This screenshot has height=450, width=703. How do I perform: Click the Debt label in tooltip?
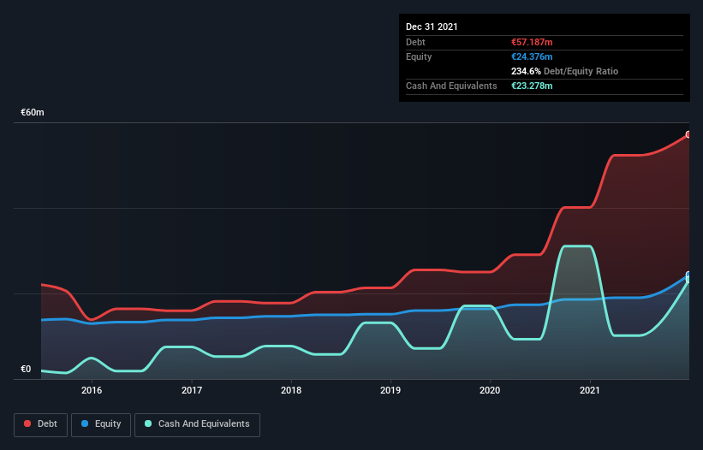click(x=415, y=42)
